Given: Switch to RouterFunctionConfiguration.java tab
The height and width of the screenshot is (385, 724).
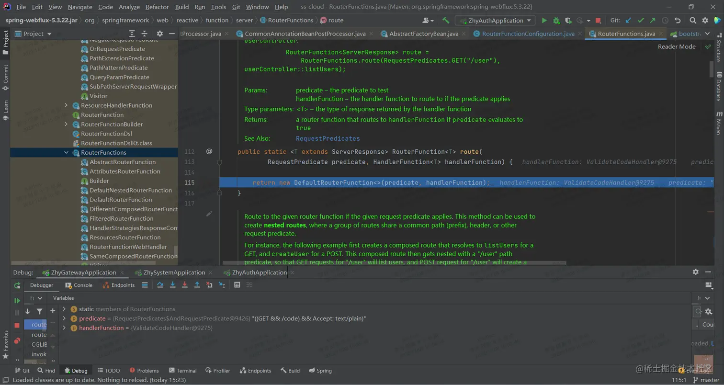Looking at the screenshot, I should pos(528,34).
